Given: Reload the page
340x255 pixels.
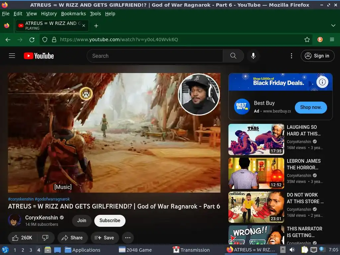Looking at the screenshot, I should (x=32, y=40).
